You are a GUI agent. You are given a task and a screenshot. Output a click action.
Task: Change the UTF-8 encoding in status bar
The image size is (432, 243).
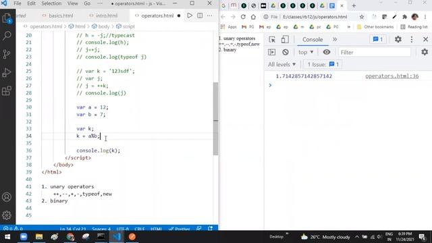click(123, 229)
